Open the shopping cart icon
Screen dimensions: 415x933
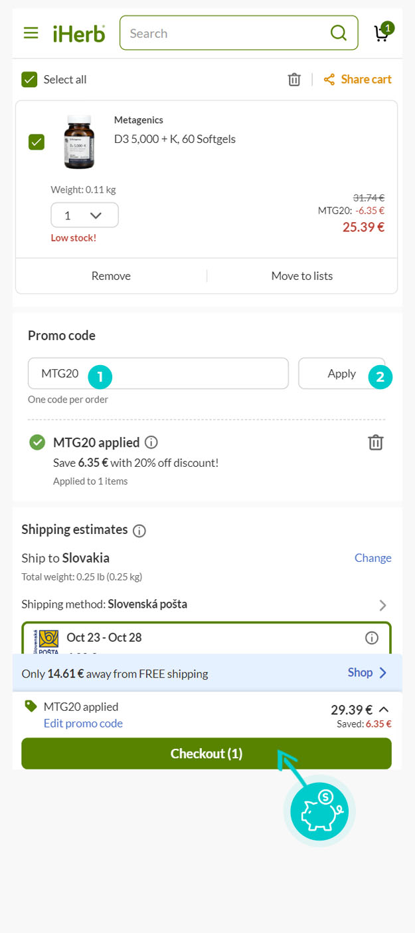(382, 33)
